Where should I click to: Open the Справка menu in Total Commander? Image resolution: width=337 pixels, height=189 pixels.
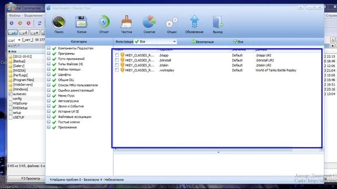(x=331, y=15)
